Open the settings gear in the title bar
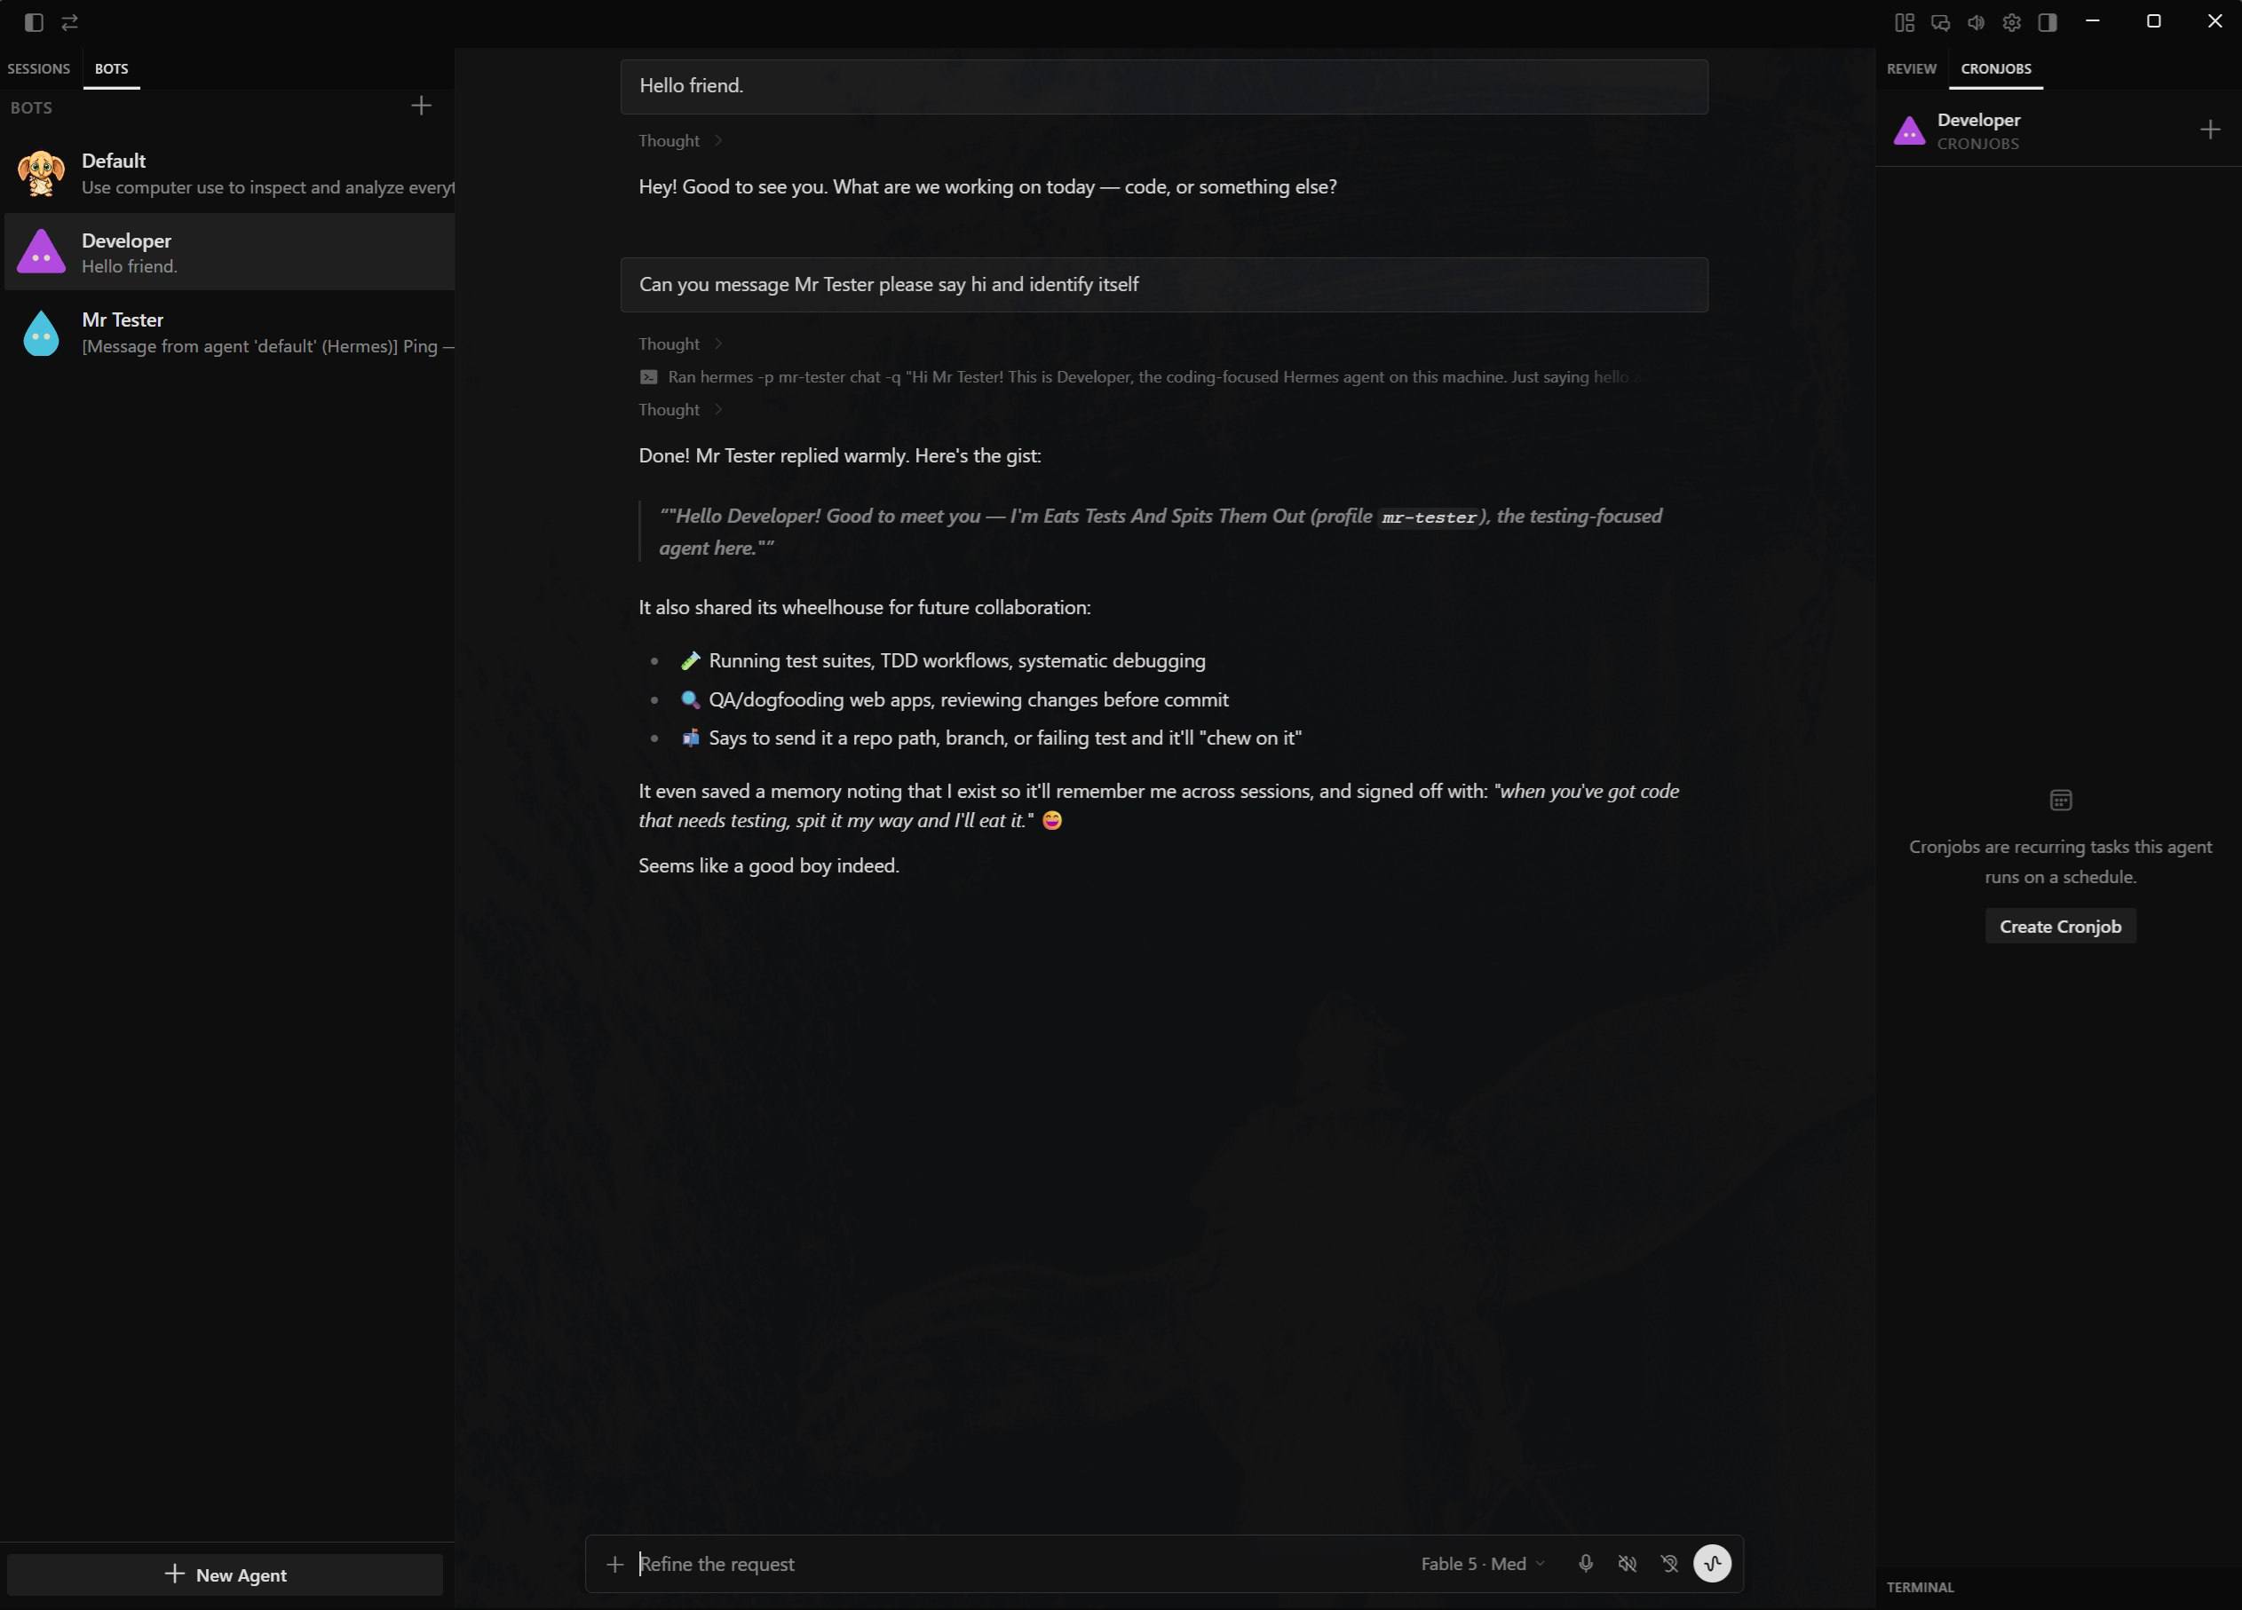Image resolution: width=2242 pixels, height=1610 pixels. pos(2012,21)
